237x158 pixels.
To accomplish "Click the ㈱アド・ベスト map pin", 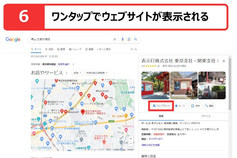I will 111,83.
